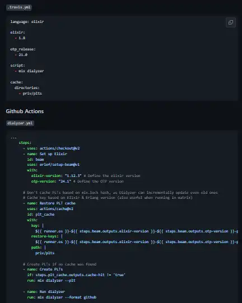Click the 'Define the OTP version' comment
The width and height of the screenshot is (242, 303).
(x=99, y=181)
